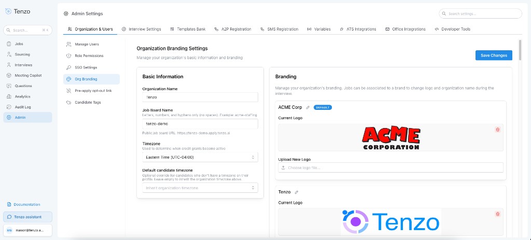Open the SMS Registration tab
Viewport: 531px width, 240px height.
279,29
